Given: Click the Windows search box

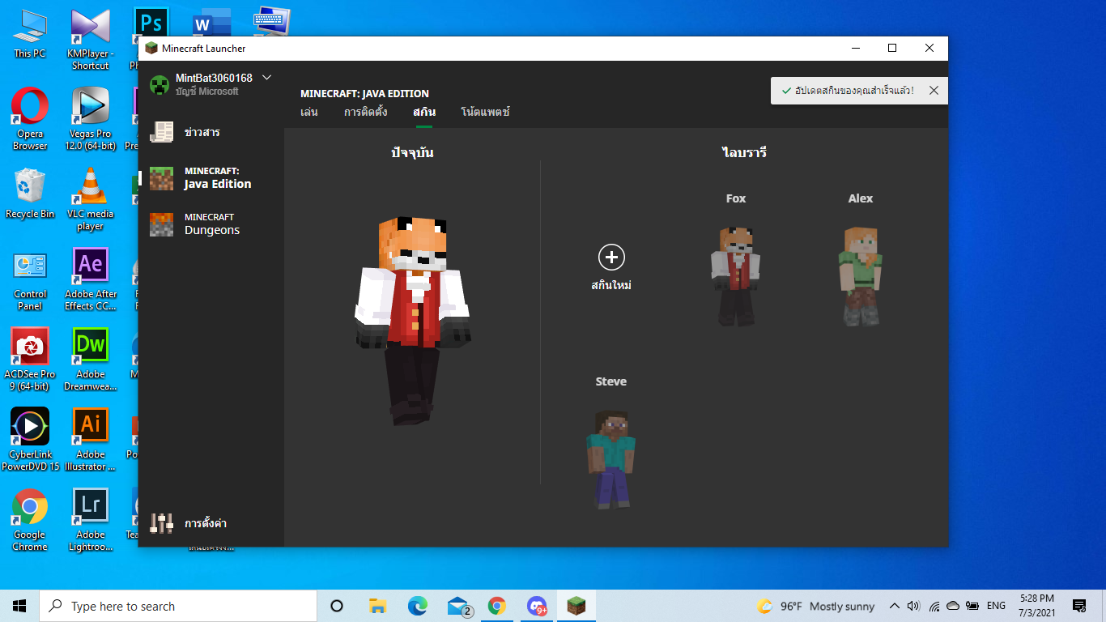Looking at the screenshot, I should click(178, 606).
